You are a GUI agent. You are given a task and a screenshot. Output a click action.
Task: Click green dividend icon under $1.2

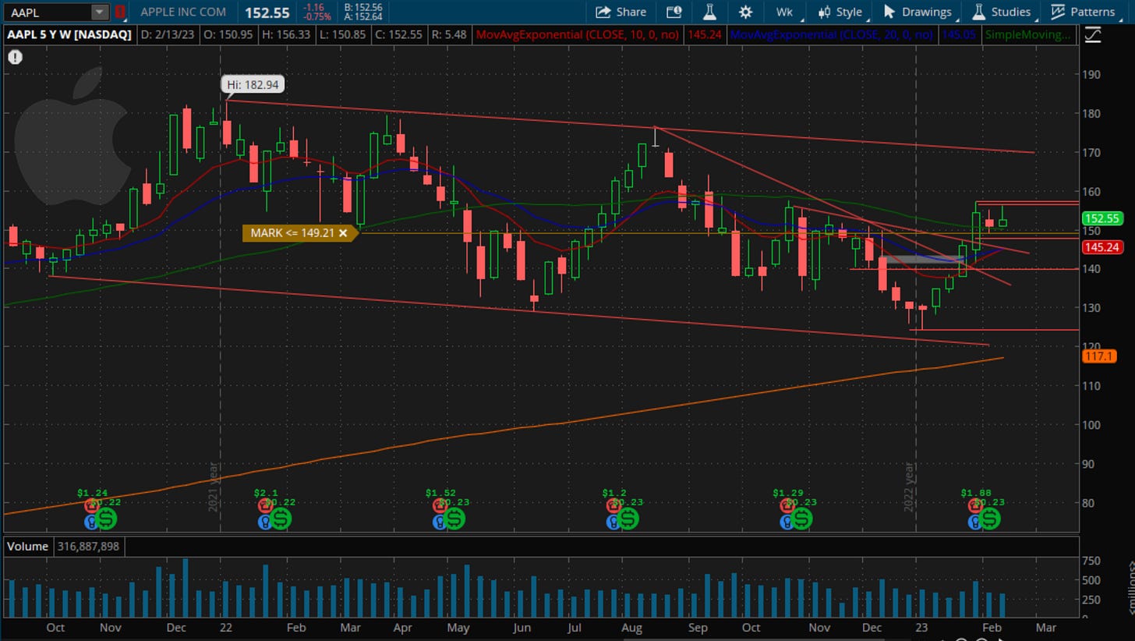click(x=628, y=518)
